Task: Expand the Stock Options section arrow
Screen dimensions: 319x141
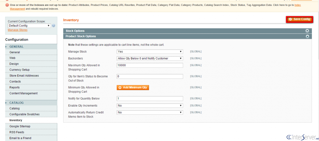Action: (x=307, y=31)
